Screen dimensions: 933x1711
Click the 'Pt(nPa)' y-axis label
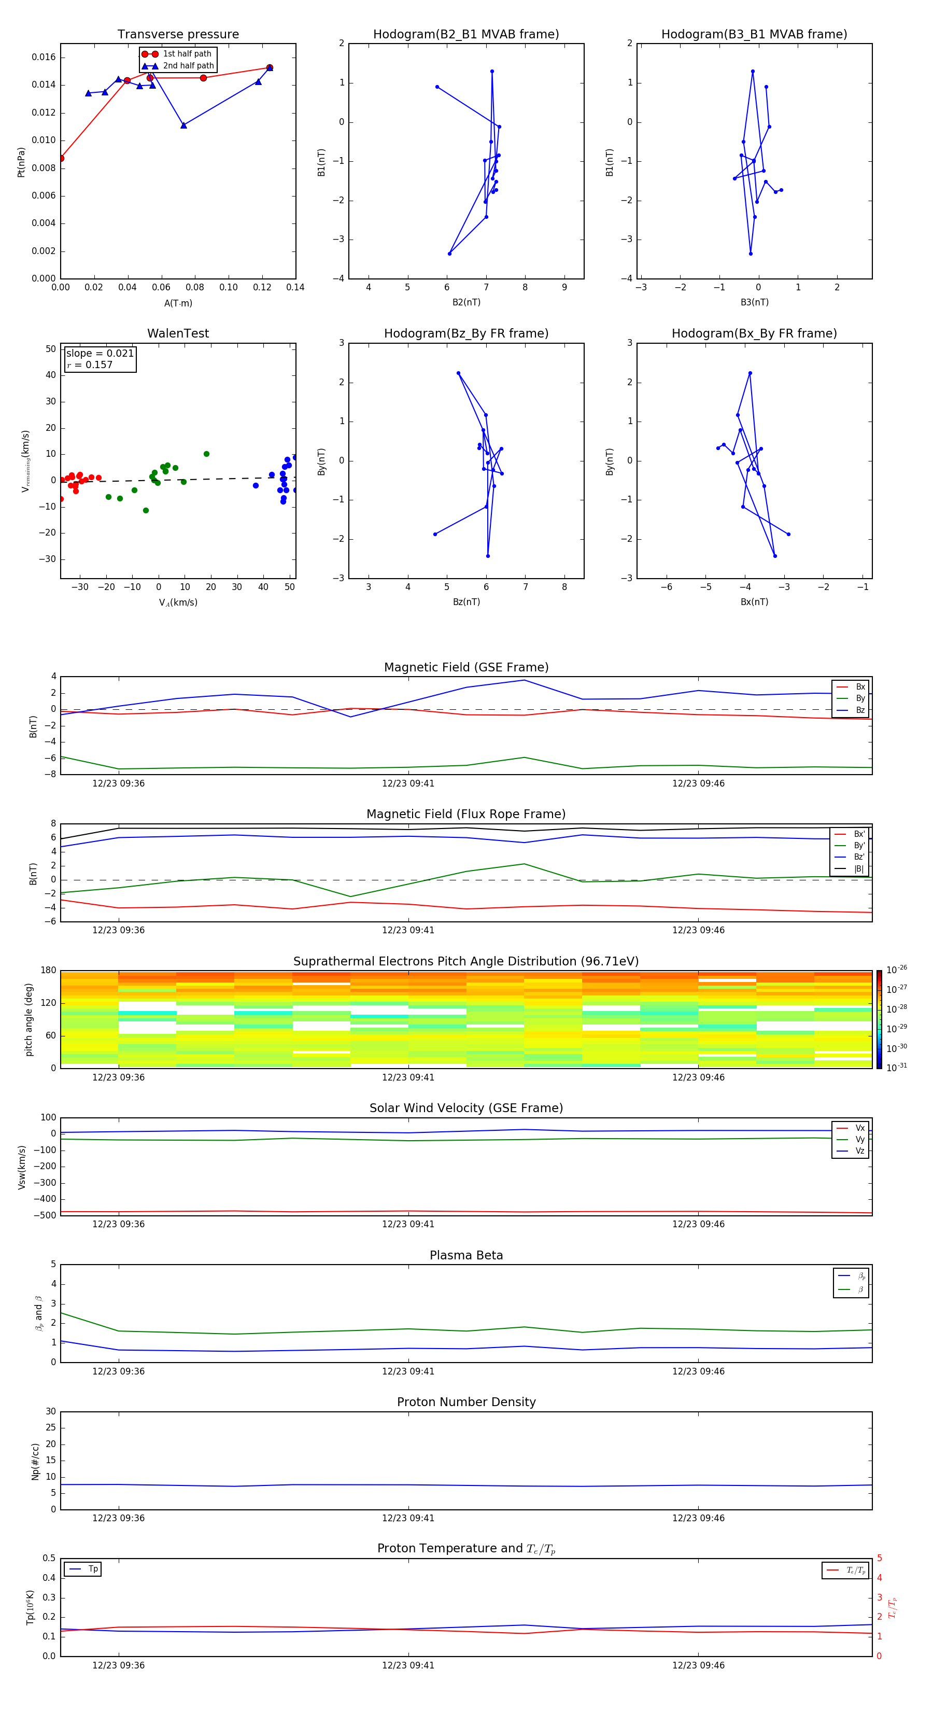(x=21, y=161)
